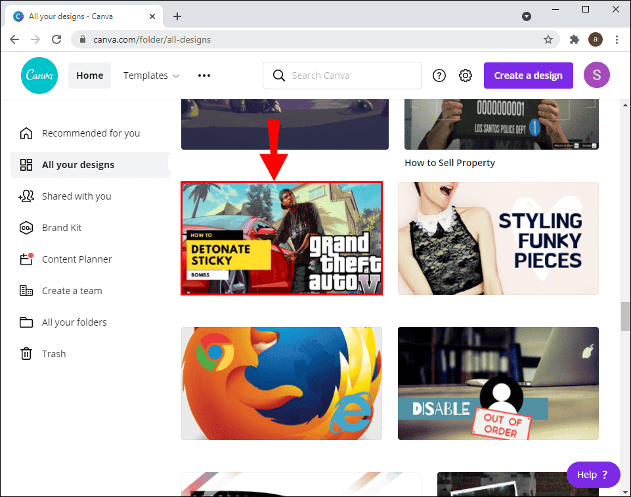Open the Chrome browser profile menu
The height and width of the screenshot is (497, 631).
(x=596, y=39)
